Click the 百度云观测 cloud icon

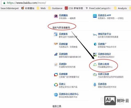click(95, 65)
